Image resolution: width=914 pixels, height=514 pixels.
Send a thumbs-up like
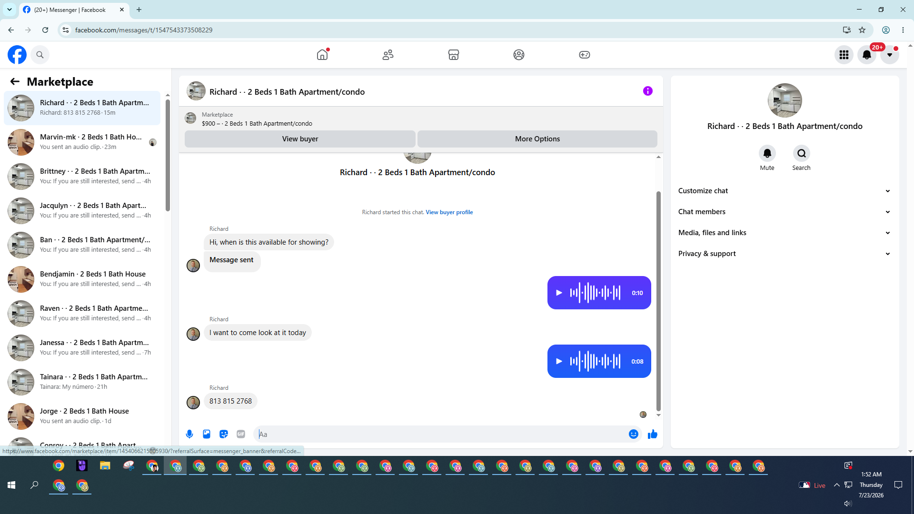(x=653, y=434)
